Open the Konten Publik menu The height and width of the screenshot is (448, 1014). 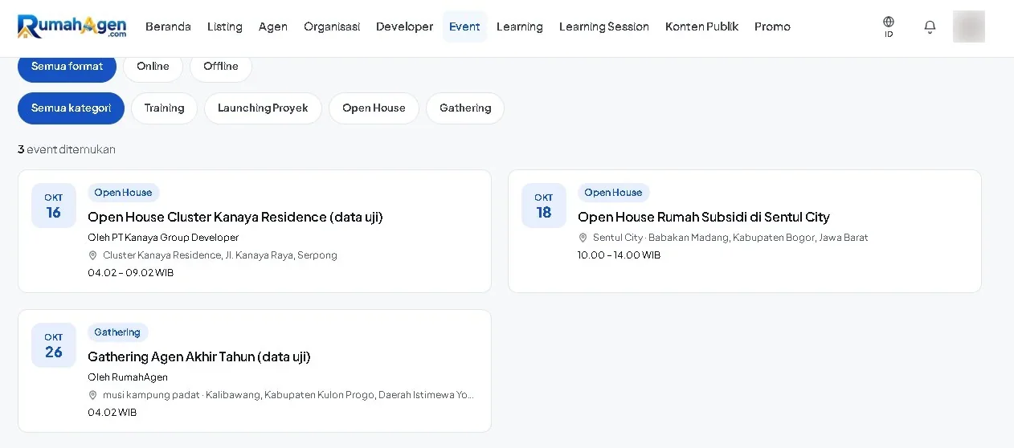(x=701, y=26)
